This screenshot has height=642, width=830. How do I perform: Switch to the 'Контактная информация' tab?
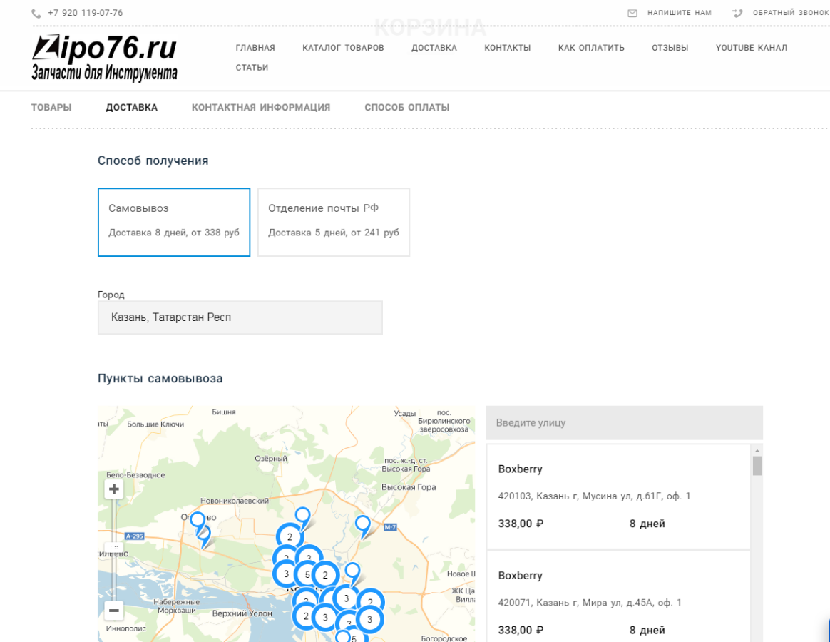click(261, 107)
